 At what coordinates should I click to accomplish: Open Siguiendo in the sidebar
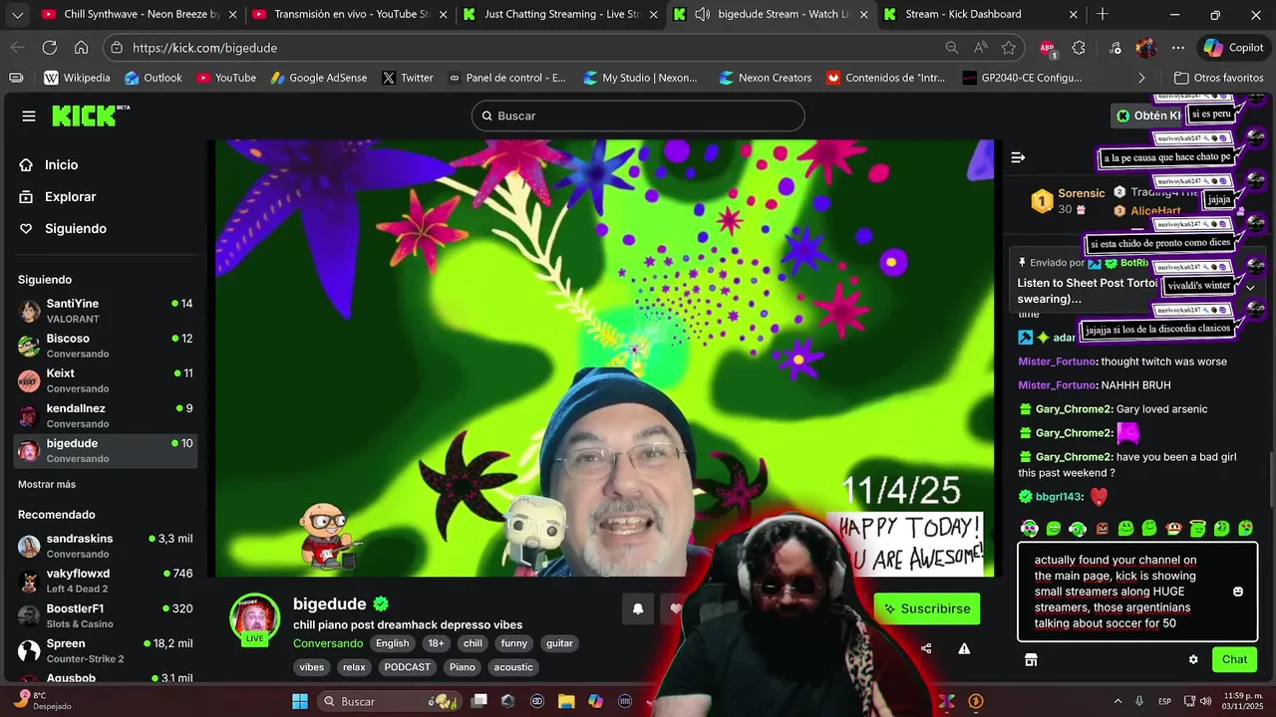pos(62,229)
